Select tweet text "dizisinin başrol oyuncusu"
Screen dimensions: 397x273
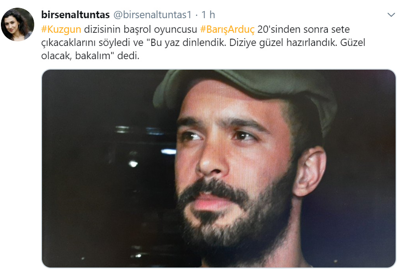(x=140, y=29)
